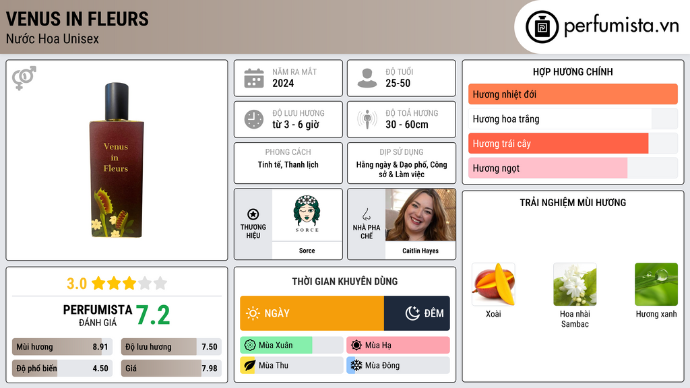Select the Đêm nighttime segment
This screenshot has width=690, height=388.
point(416,313)
